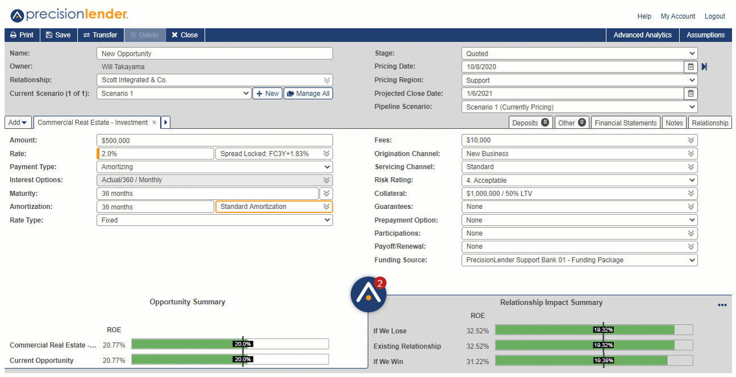The width and height of the screenshot is (736, 377).
Task: Open the Pricing Date calendar icon
Action: click(691, 67)
